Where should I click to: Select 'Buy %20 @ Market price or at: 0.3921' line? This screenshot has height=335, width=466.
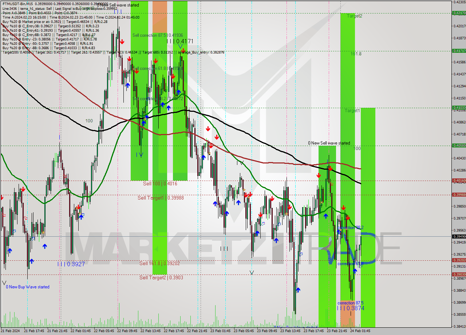(x=55, y=21)
